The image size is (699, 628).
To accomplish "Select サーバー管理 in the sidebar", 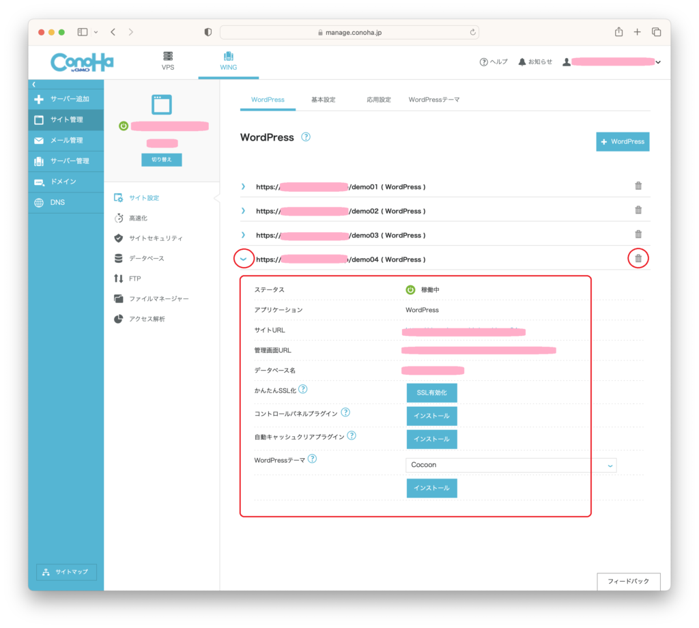I will 66,161.
